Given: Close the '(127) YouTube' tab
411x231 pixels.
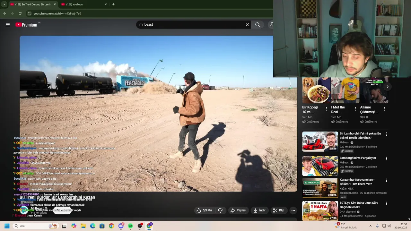Looking at the screenshot, I should click(106, 4).
